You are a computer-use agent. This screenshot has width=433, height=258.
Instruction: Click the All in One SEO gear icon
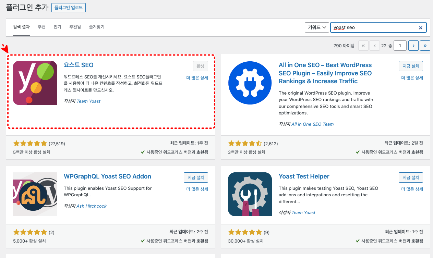click(x=250, y=83)
